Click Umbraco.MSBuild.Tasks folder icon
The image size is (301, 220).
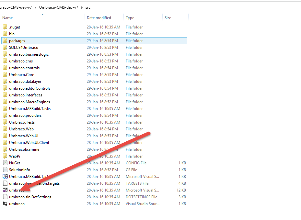(x=5, y=109)
